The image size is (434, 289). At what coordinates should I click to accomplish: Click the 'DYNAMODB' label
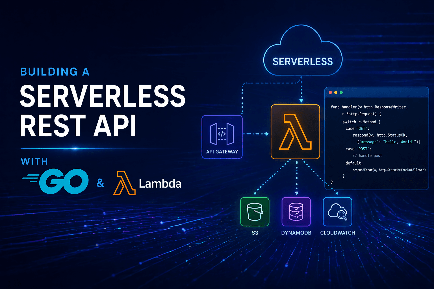[296, 233]
